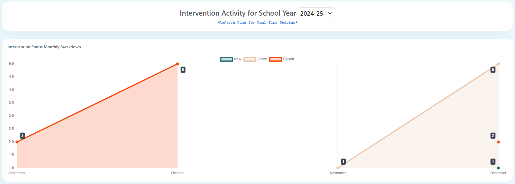Click the orange Closed point at December
Image resolution: width=515 pixels, height=184 pixels.
(x=498, y=142)
